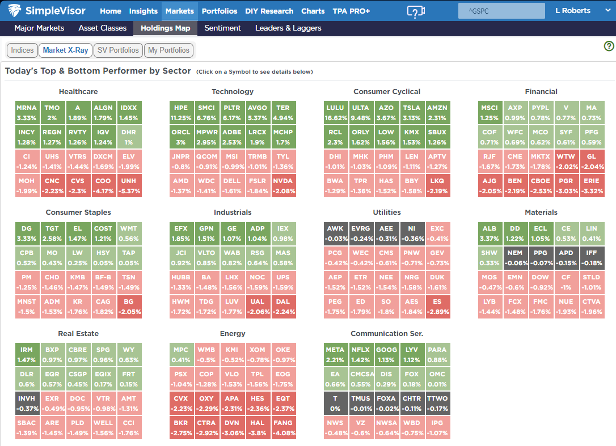Open the video help icon
The height and width of the screenshot is (446, 616).
point(416,11)
